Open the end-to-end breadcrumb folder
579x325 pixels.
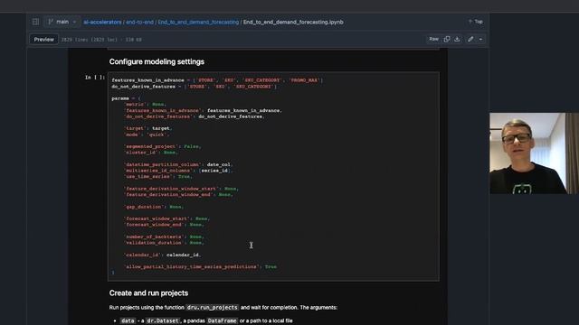click(x=139, y=22)
